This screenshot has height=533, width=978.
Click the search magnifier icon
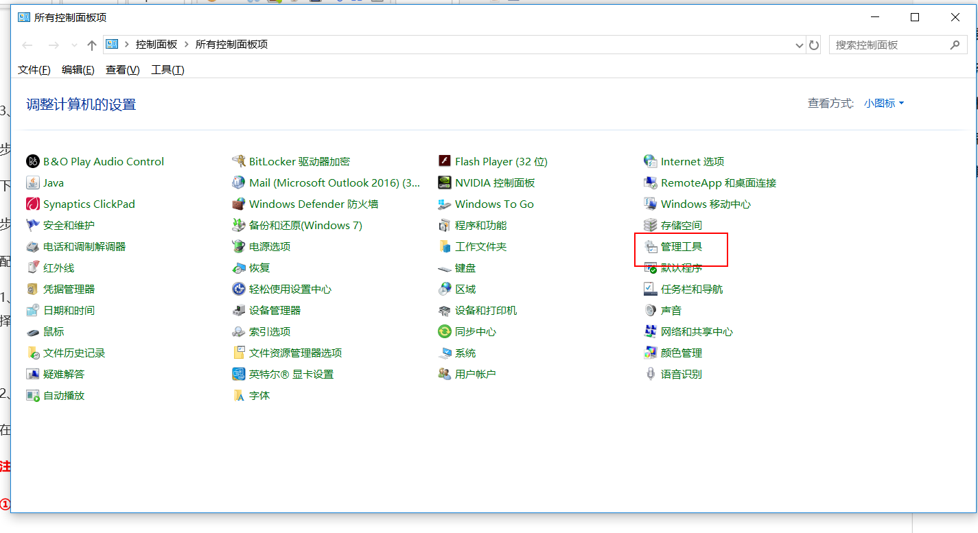pyautogui.click(x=954, y=45)
